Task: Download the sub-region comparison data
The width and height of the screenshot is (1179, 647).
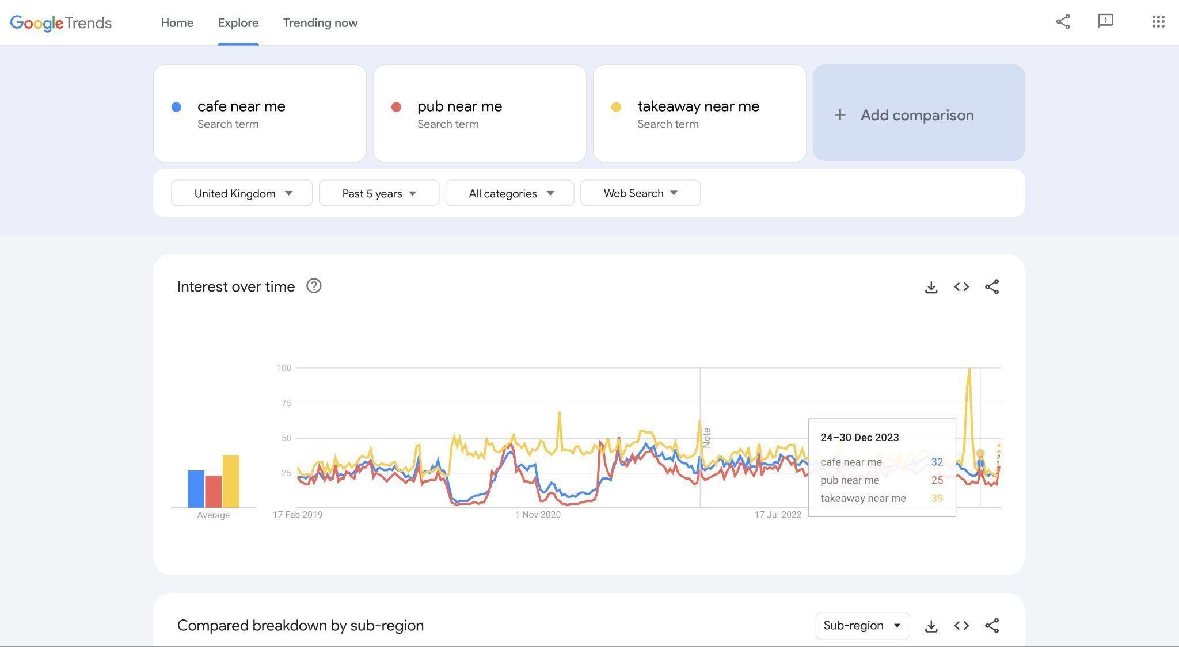Action: coord(931,626)
